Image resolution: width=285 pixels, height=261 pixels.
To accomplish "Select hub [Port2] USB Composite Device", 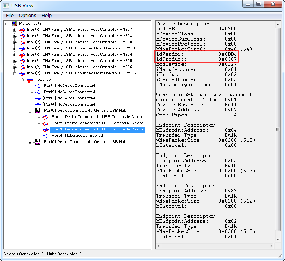I will [97, 123].
